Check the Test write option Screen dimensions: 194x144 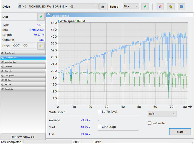pyautogui.click(x=150, y=123)
